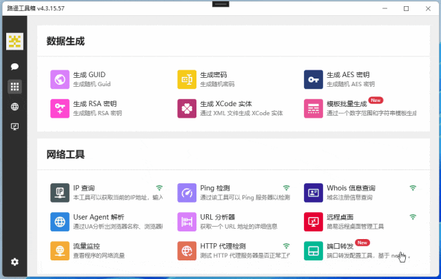Open the URL 分析器 icon
Viewport: 441px width, 279px height.
187,222
